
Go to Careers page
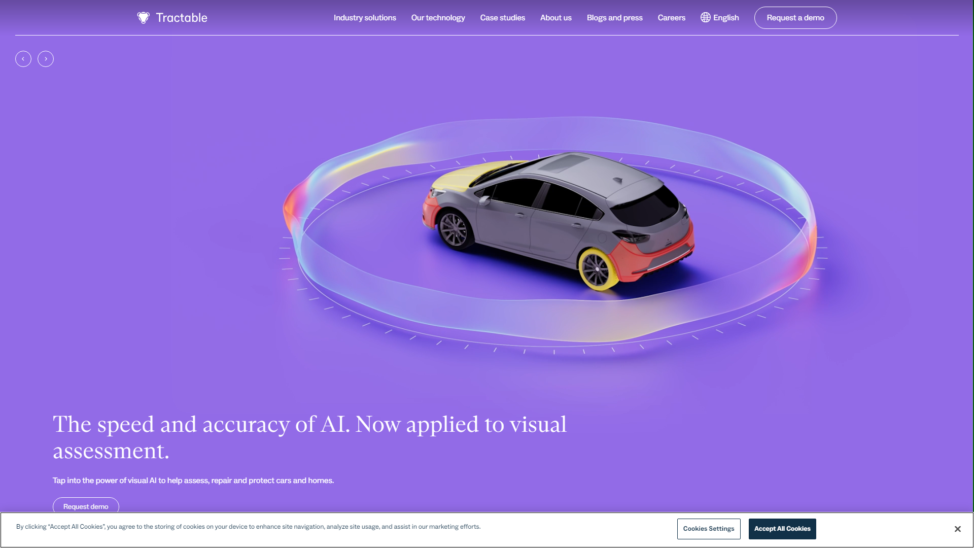671,18
